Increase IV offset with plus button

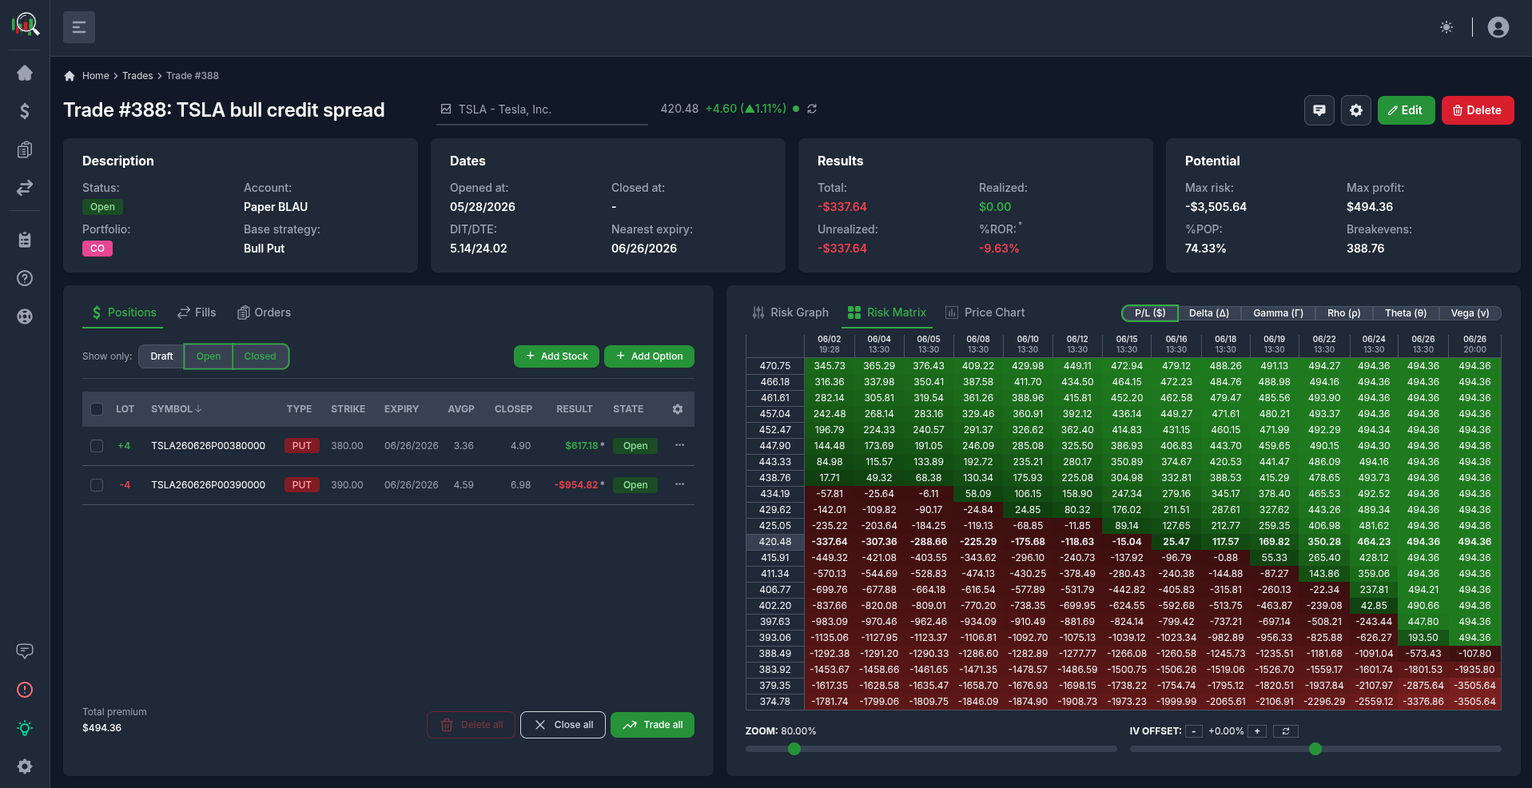(x=1257, y=731)
